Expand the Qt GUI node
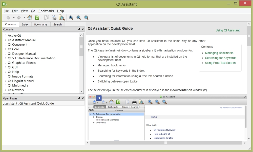253x152 pixels. click(x=6, y=67)
